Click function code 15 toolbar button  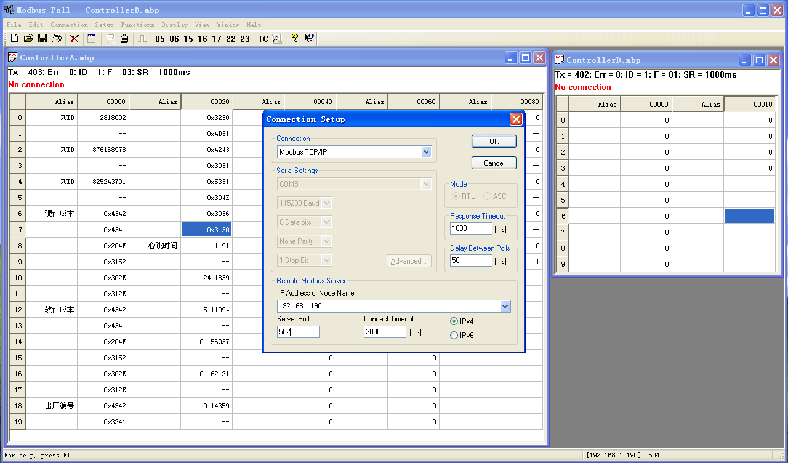[x=188, y=39]
